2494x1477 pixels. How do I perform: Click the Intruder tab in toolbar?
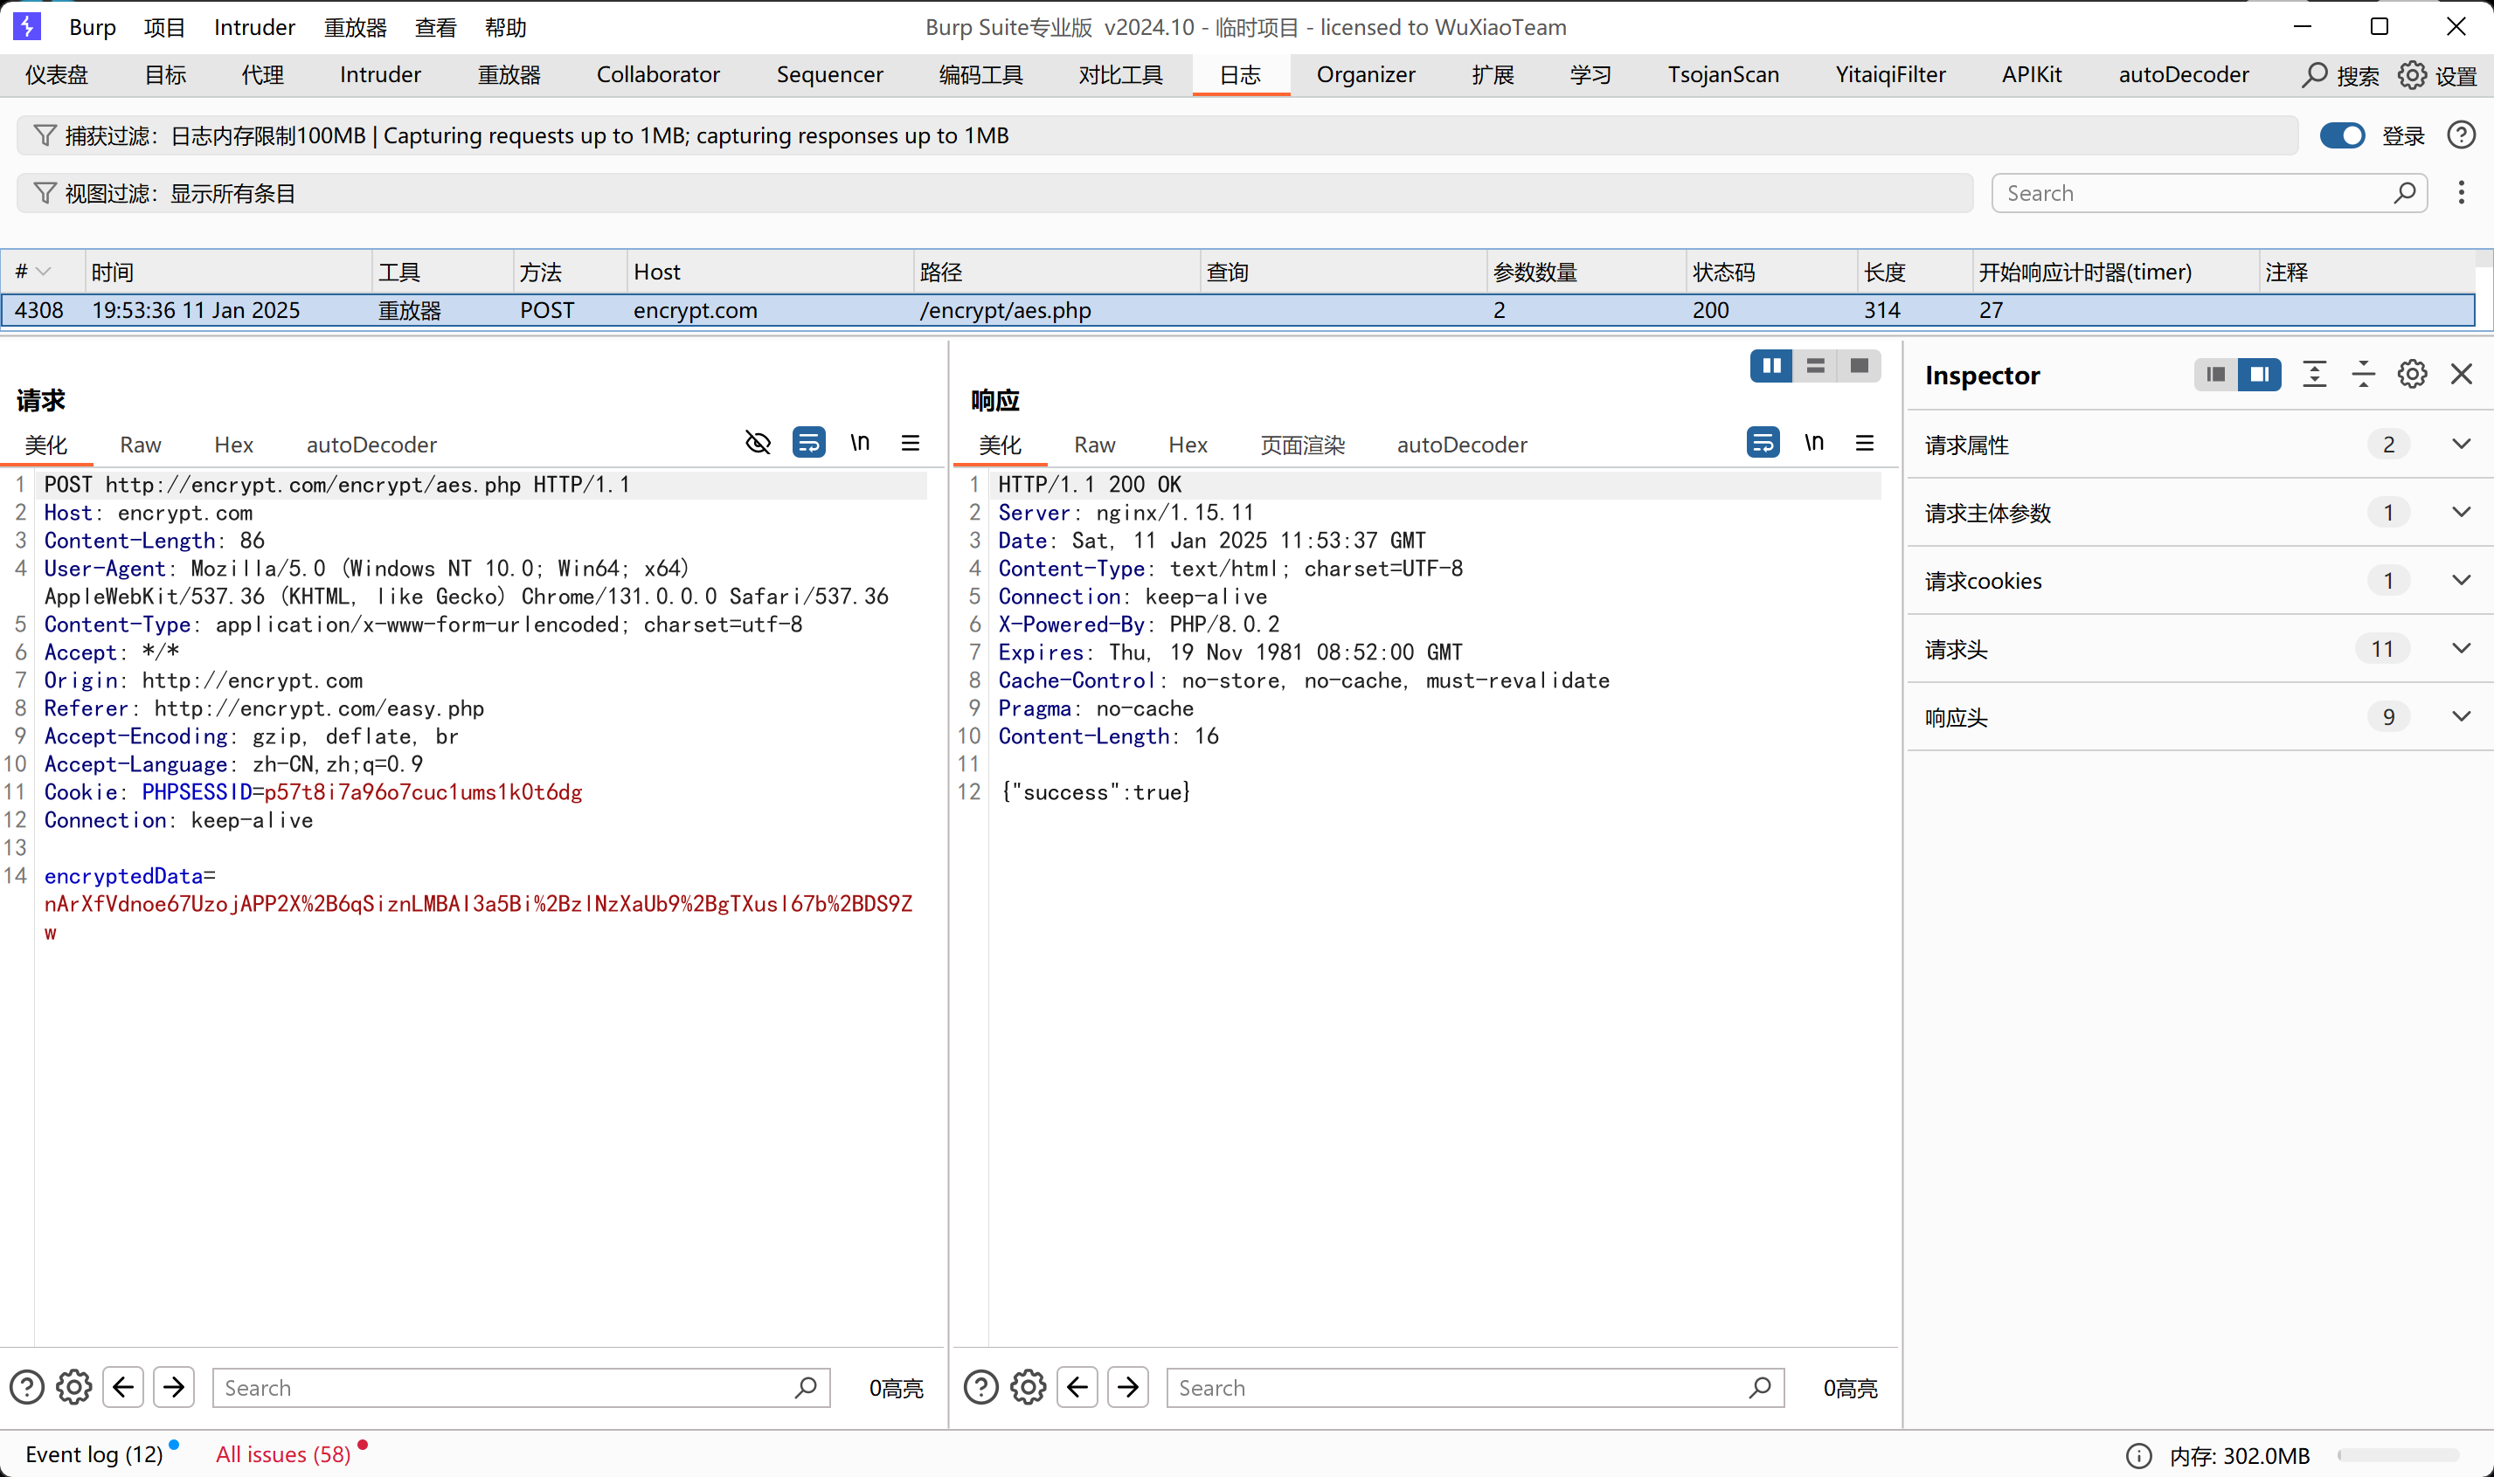click(380, 74)
